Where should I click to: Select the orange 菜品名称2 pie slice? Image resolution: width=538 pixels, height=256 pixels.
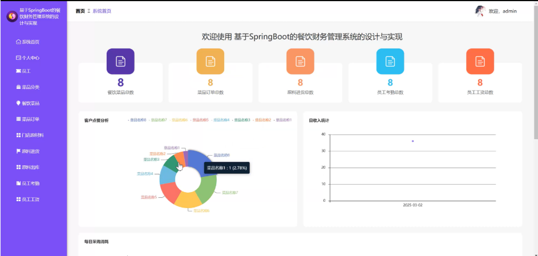180,157
